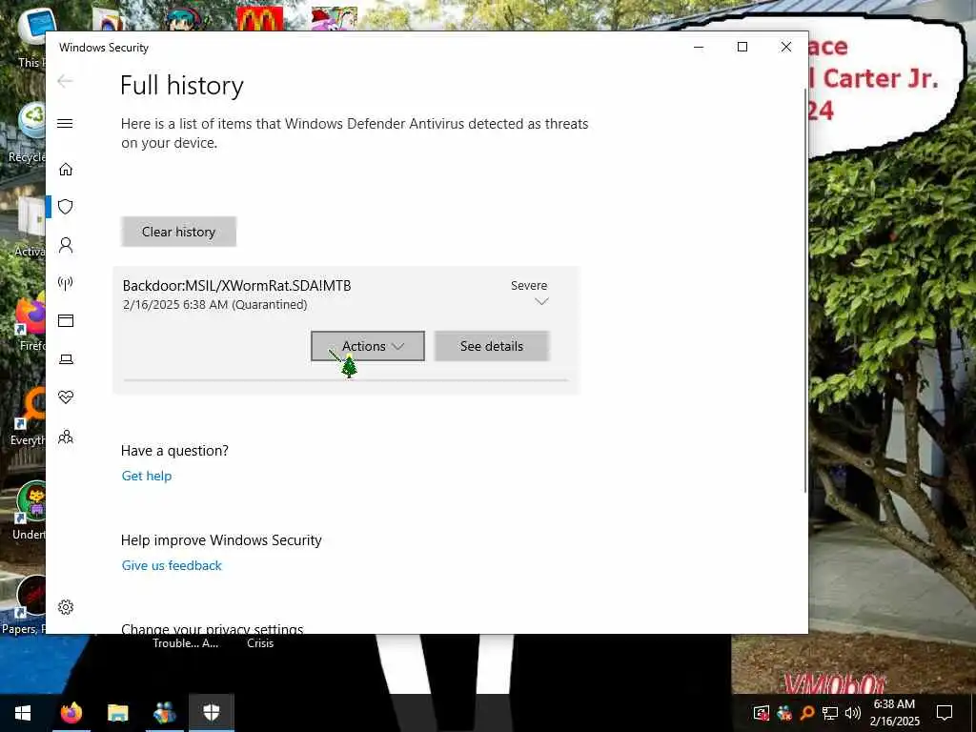Open Device performance & health heart icon
976x732 pixels.
66,397
